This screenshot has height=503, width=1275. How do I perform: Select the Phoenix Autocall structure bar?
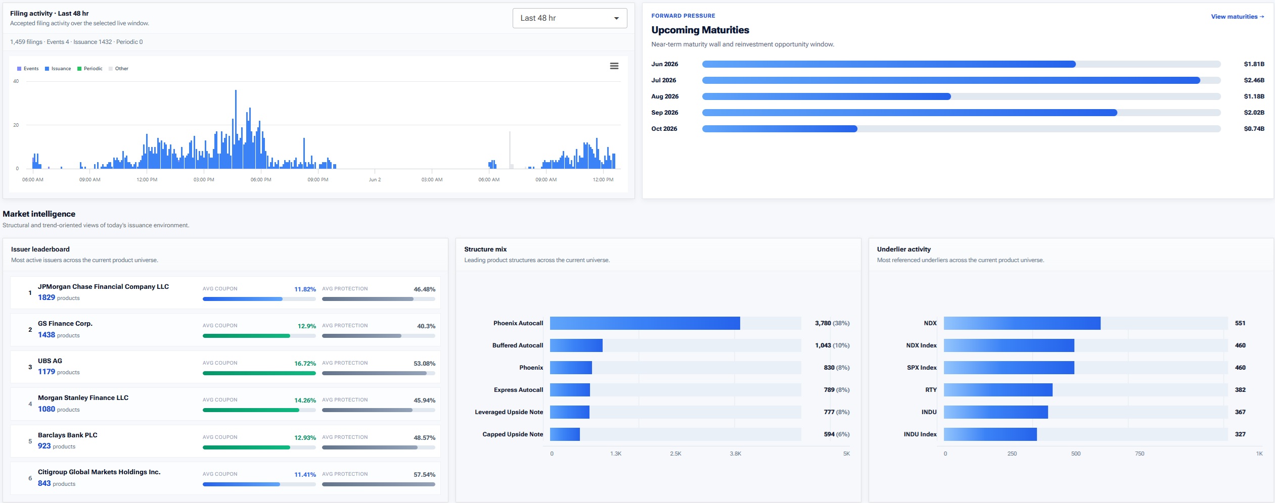coord(645,323)
